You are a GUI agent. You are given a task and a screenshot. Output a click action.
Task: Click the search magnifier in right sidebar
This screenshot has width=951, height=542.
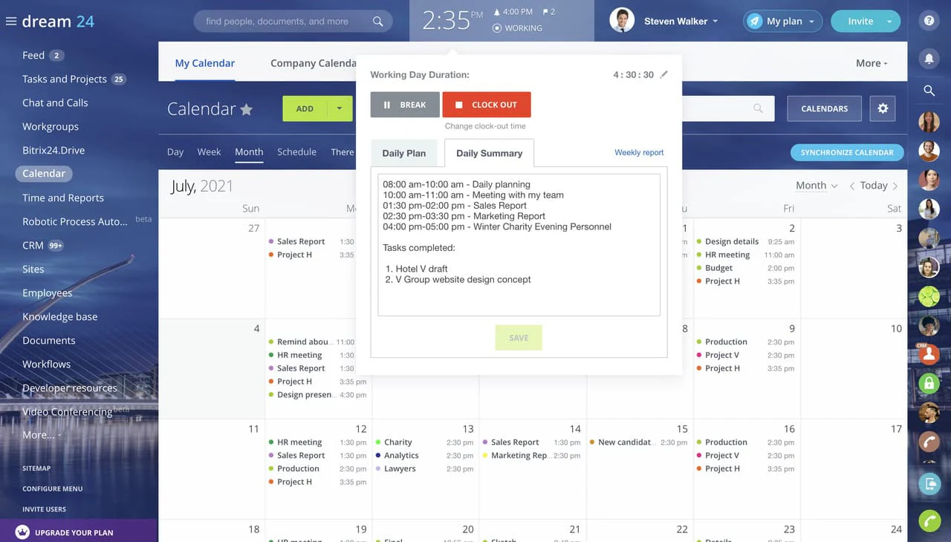coord(929,91)
